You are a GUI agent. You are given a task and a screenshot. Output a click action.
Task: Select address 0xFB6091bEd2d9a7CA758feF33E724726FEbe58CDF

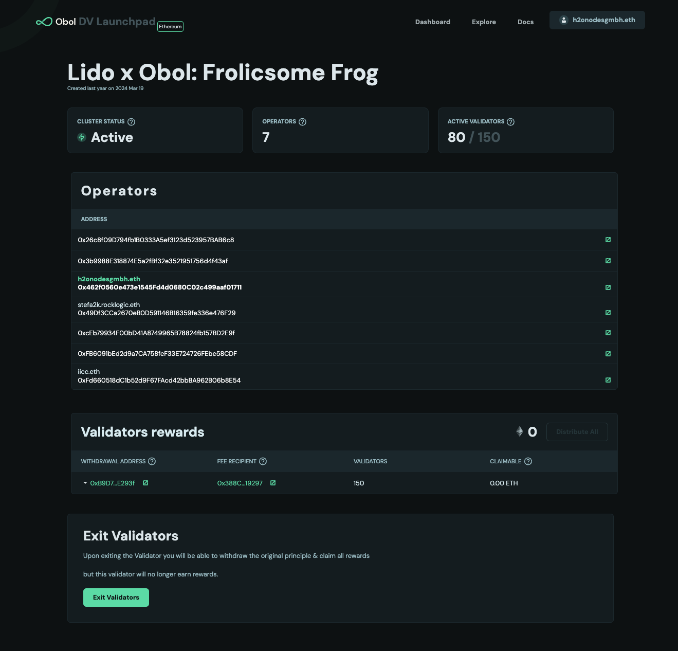pos(157,354)
